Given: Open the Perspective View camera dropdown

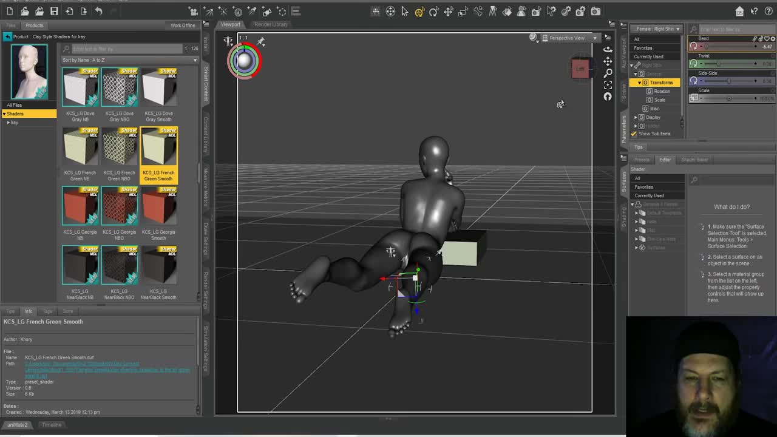Looking at the screenshot, I should 569,38.
